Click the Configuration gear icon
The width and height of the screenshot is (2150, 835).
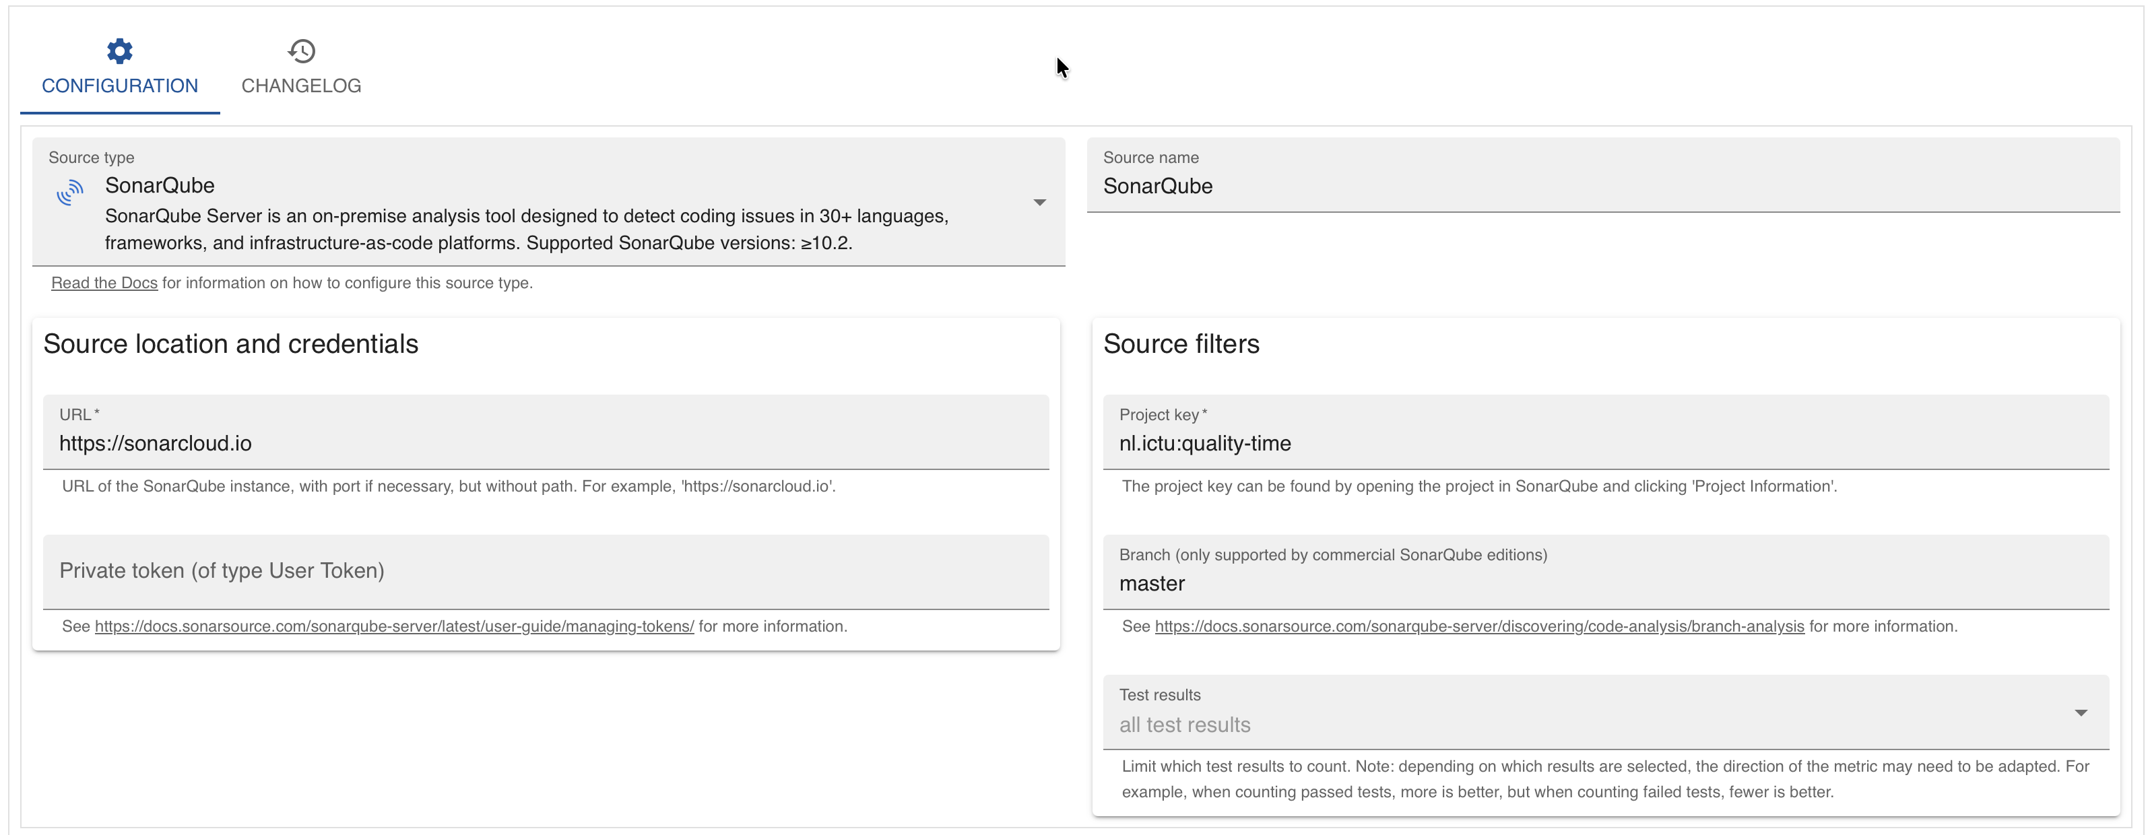tap(119, 51)
